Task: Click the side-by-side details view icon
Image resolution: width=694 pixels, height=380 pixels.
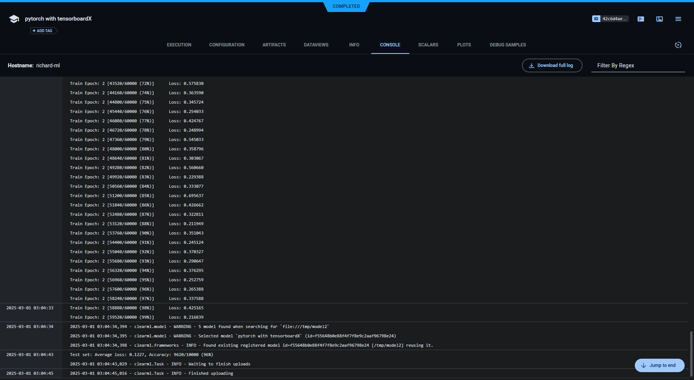Action: click(x=660, y=19)
